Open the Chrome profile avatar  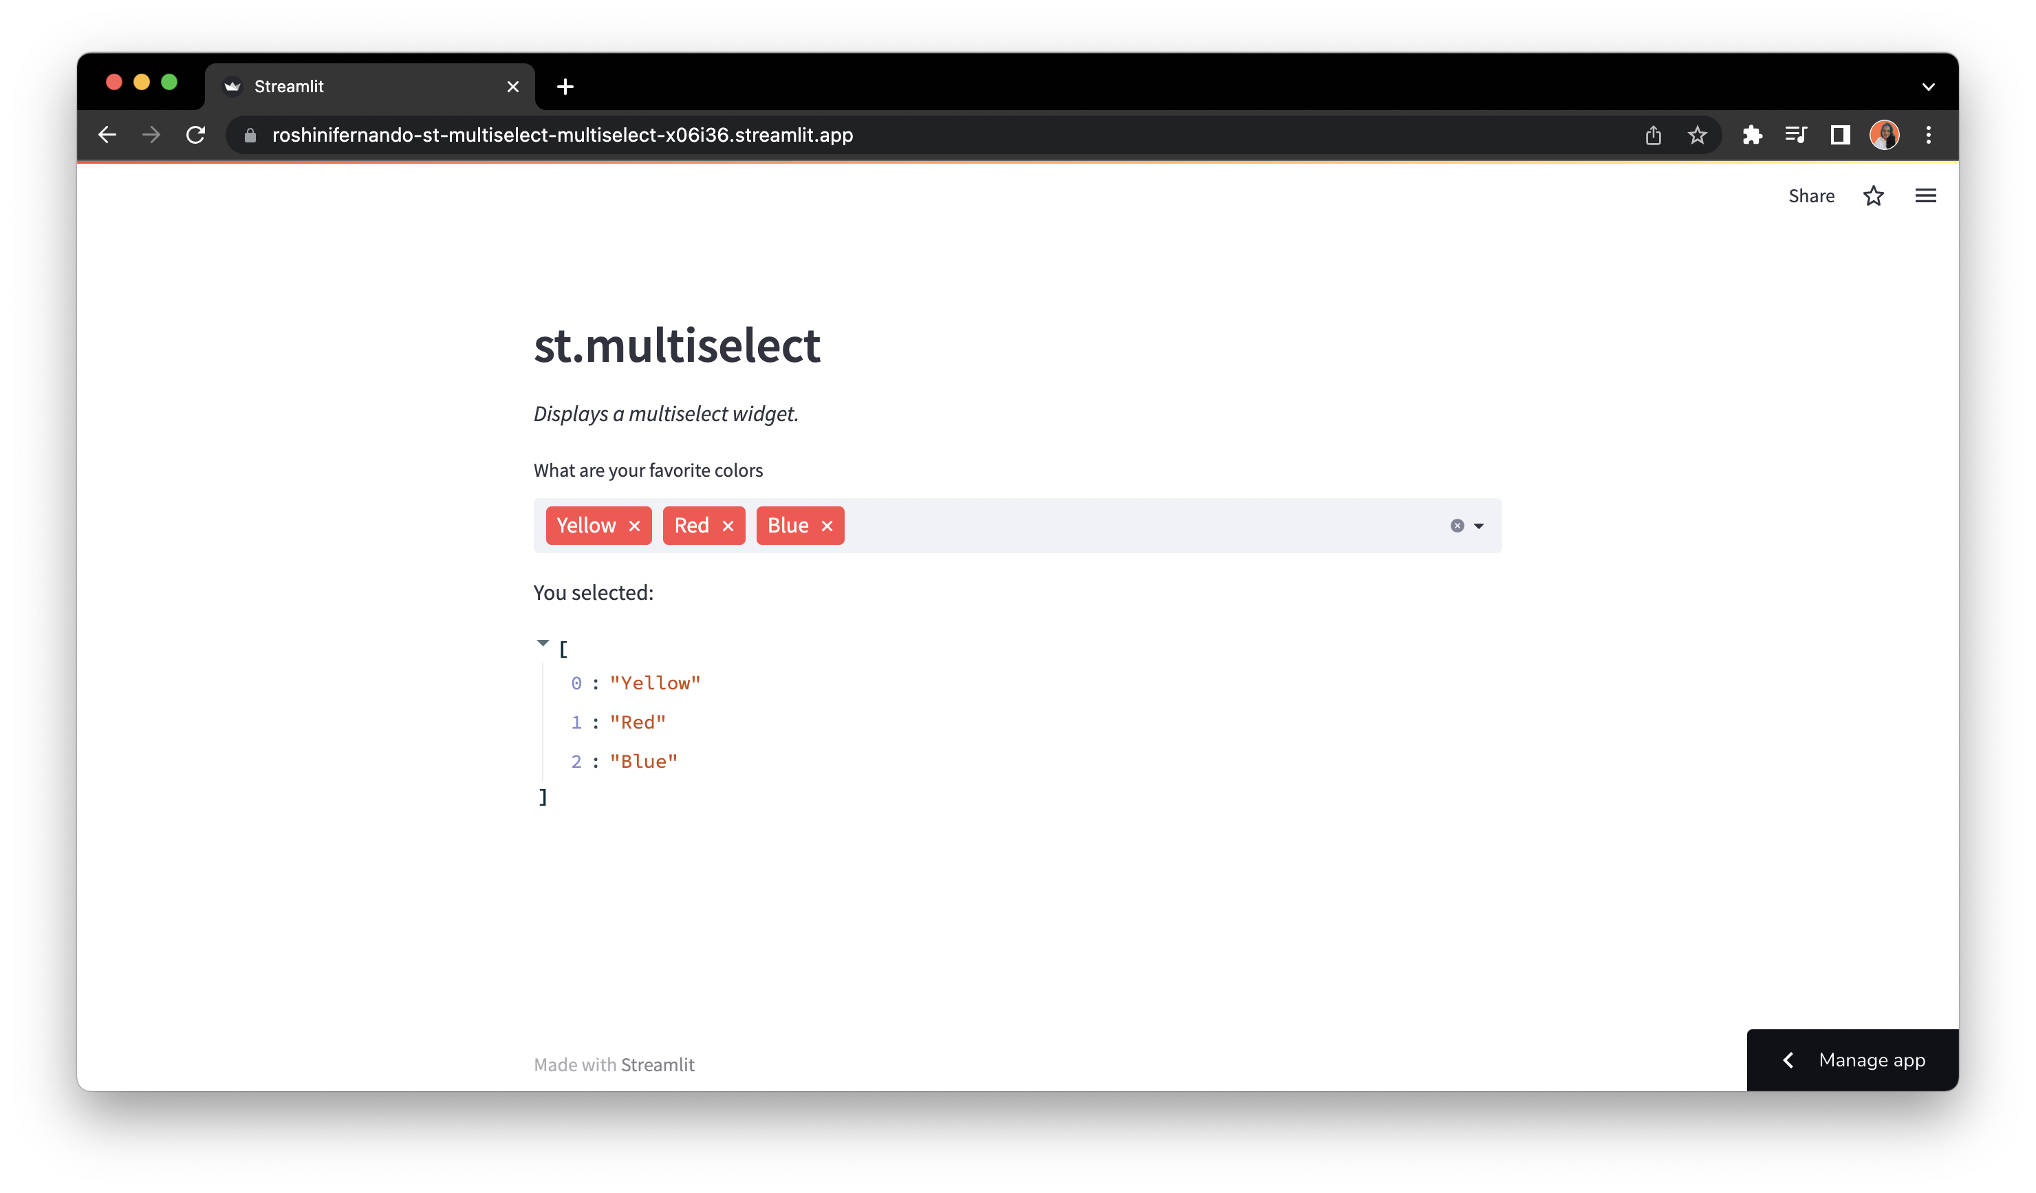(1884, 135)
